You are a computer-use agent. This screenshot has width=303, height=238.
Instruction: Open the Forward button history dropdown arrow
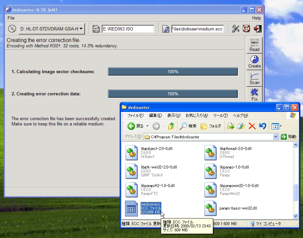tap(163, 126)
